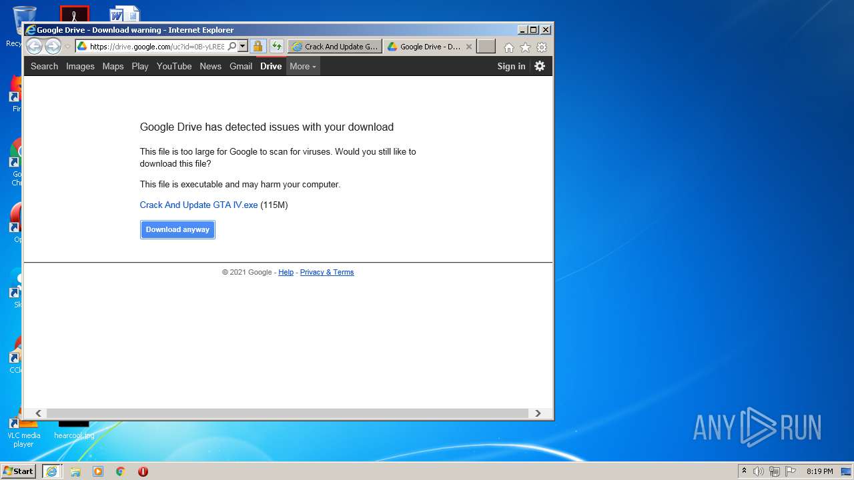Open Search in Google bar
The image size is (854, 480).
44,66
